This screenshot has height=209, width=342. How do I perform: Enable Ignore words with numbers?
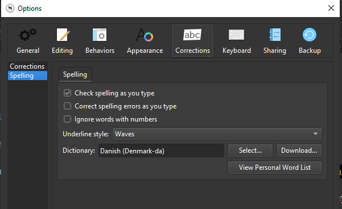coord(67,119)
